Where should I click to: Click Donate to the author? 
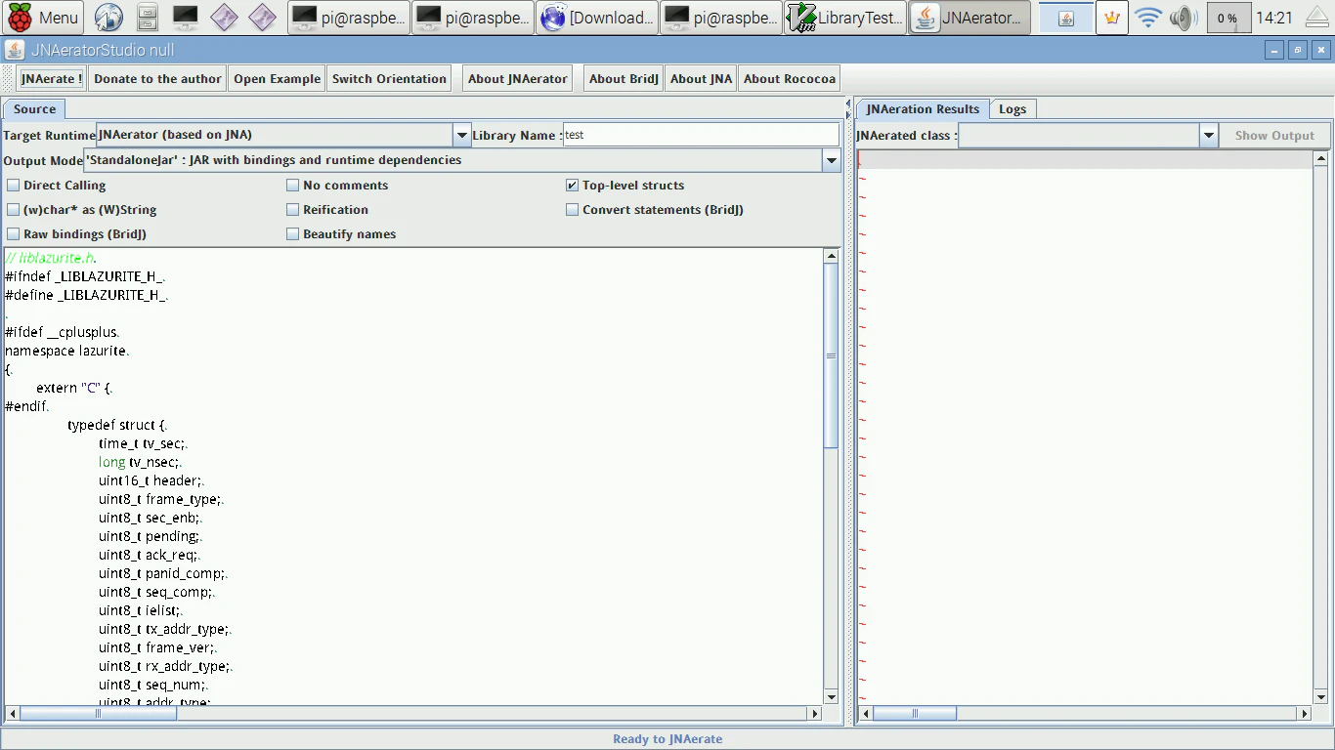point(157,79)
